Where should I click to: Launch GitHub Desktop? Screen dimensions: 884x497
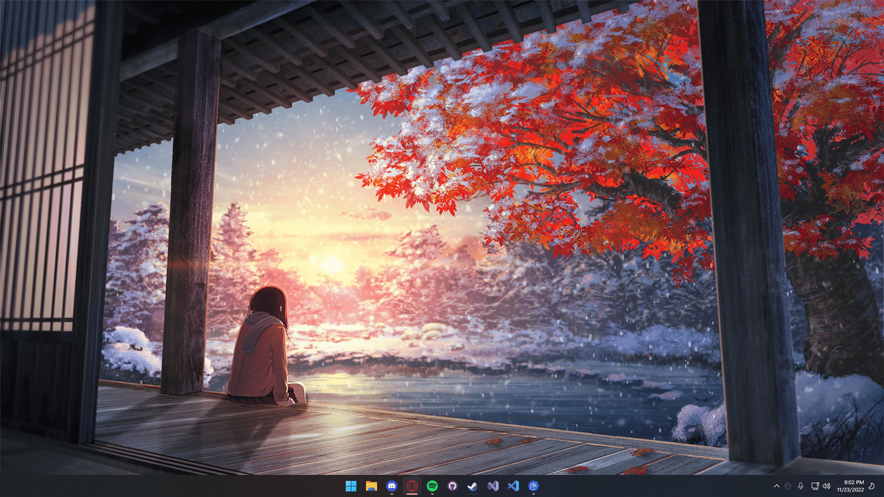[x=453, y=485]
